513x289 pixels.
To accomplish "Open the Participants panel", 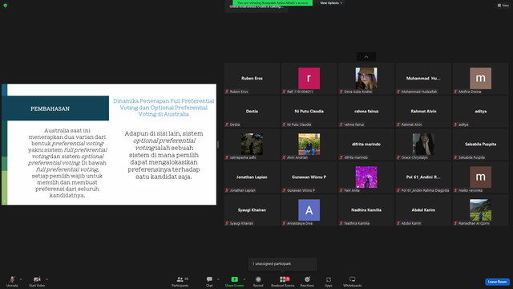I will point(180,281).
